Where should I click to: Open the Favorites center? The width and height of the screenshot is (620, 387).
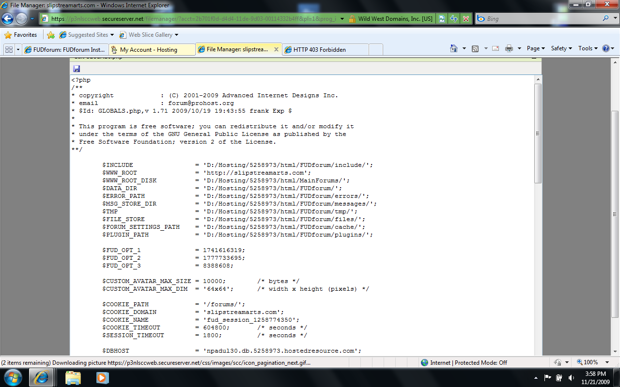click(x=20, y=35)
